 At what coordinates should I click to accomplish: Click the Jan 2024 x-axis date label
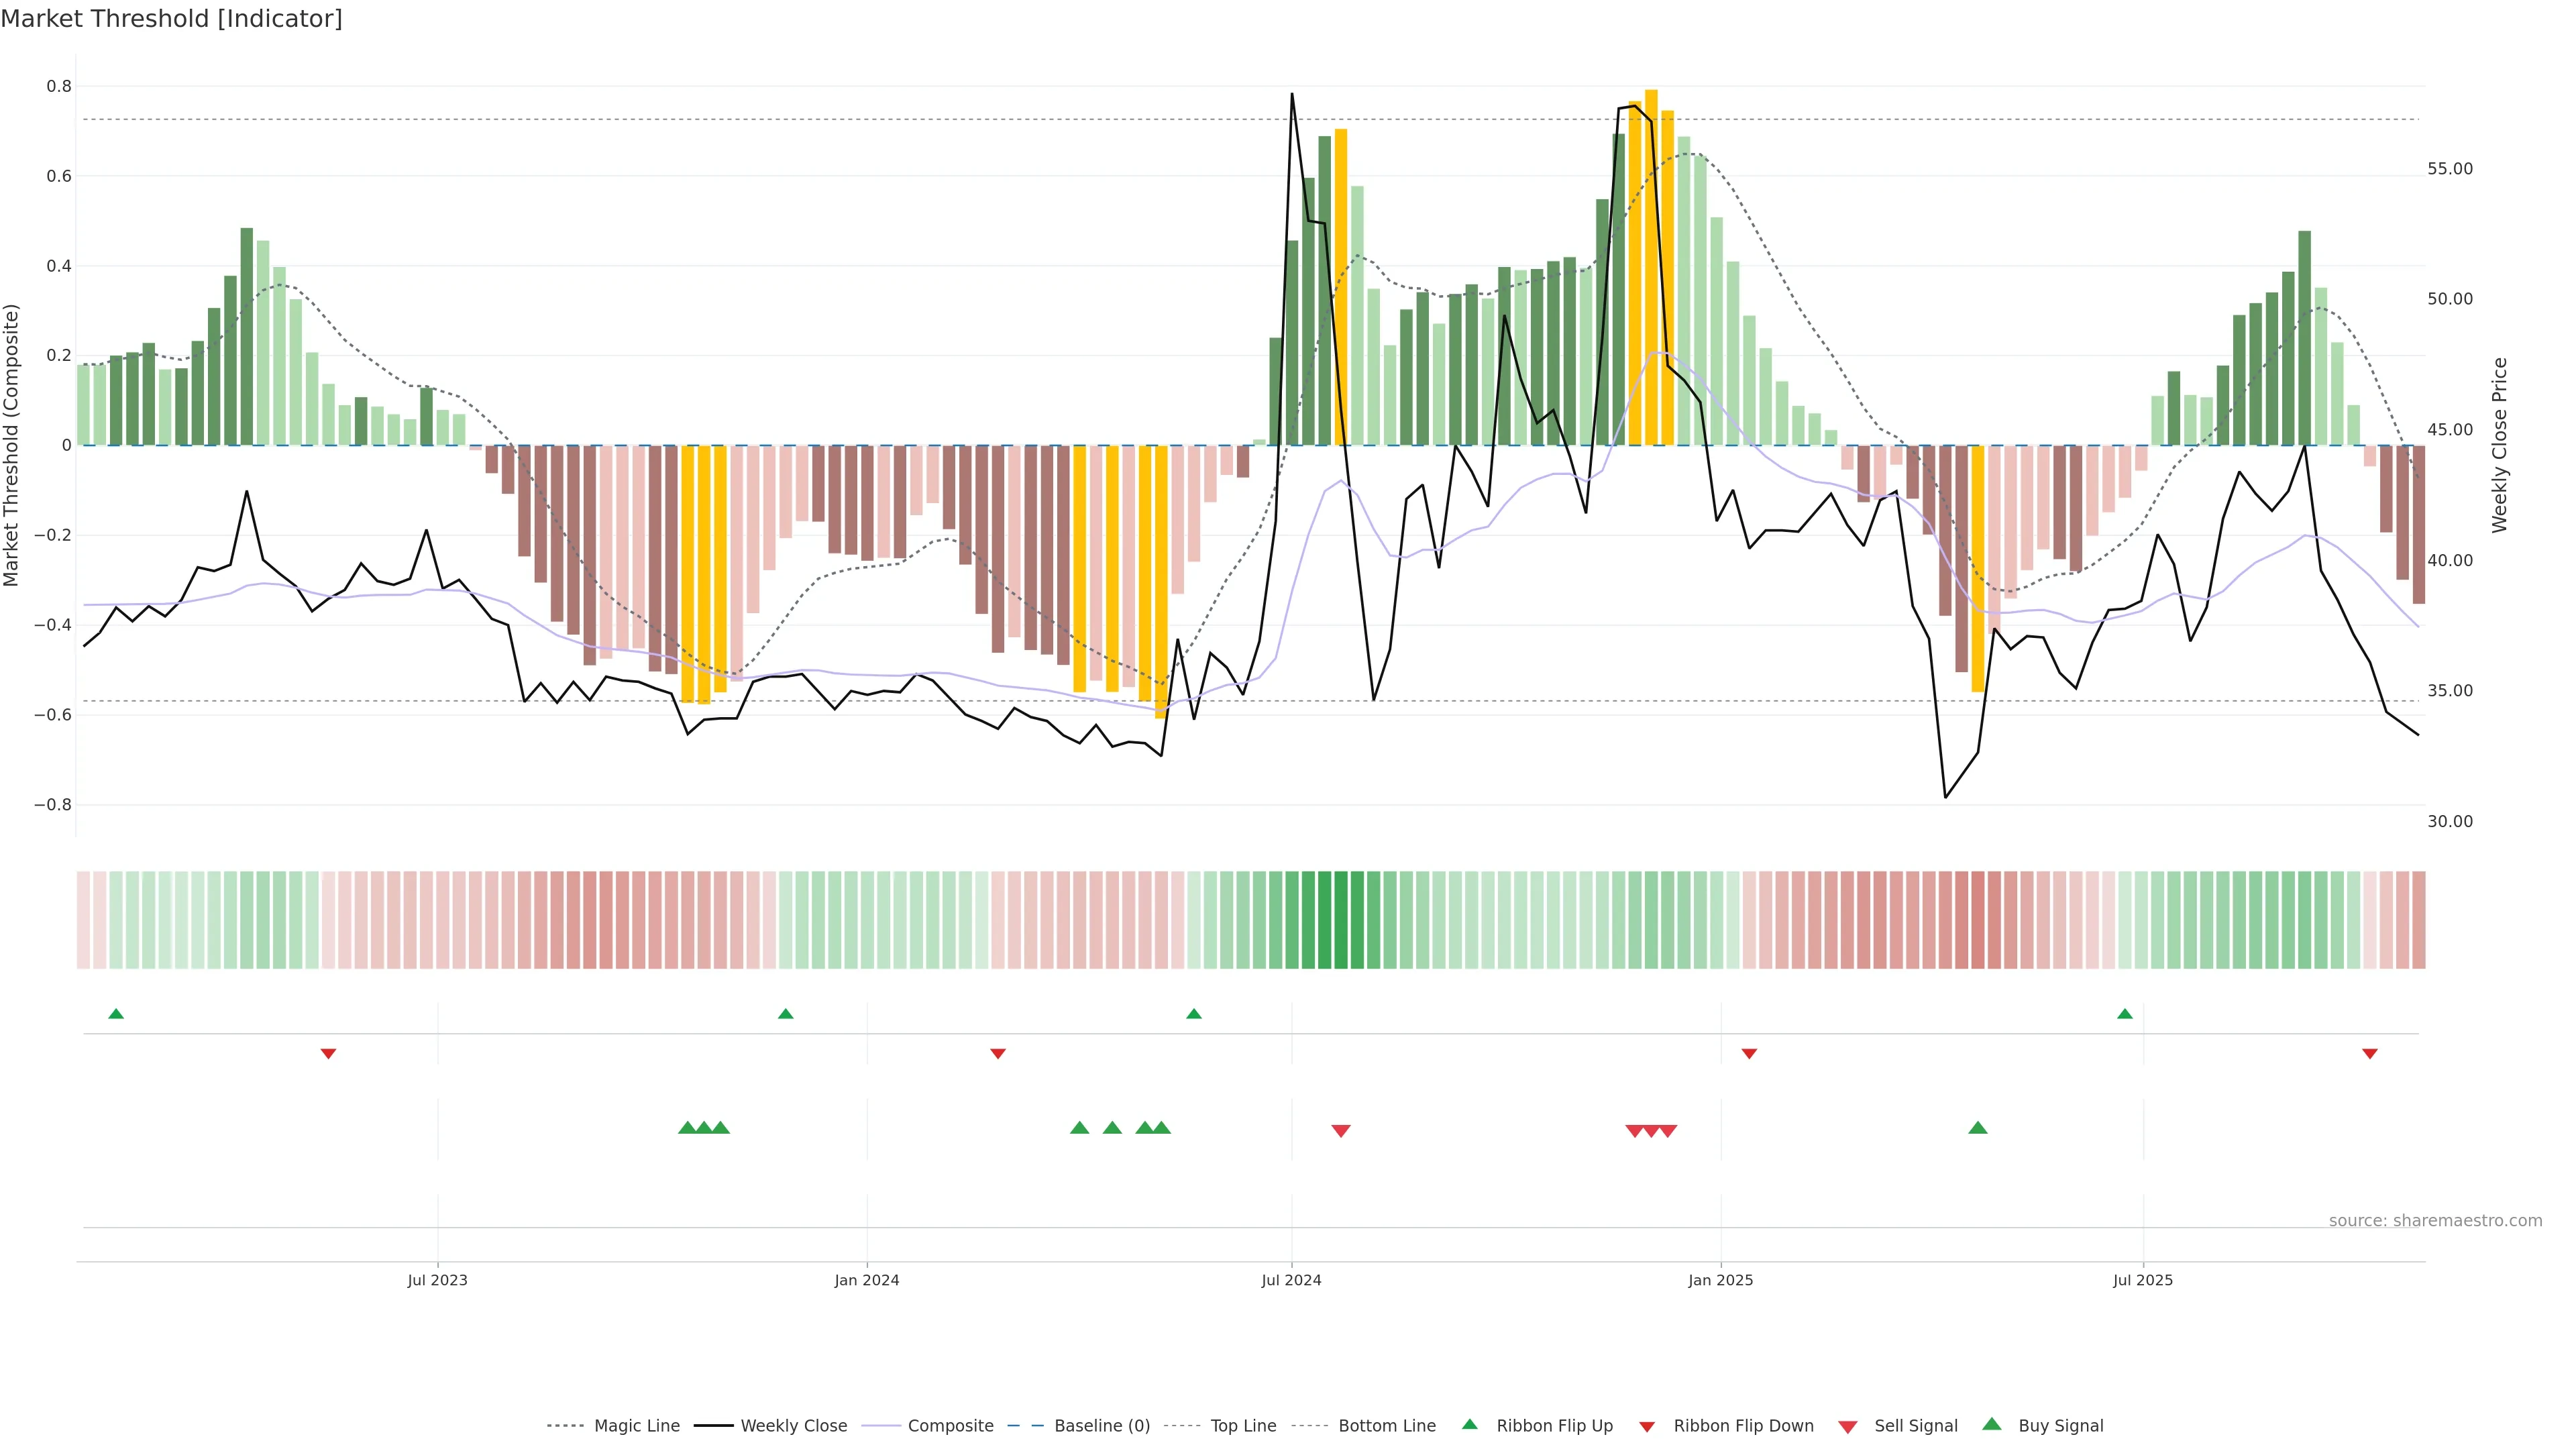[x=867, y=1280]
